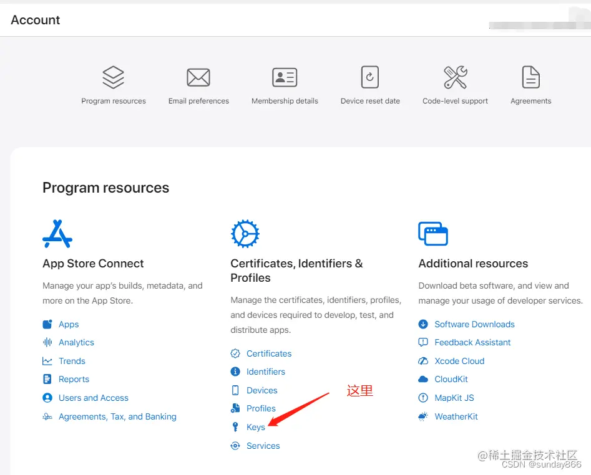Image resolution: width=591 pixels, height=475 pixels.
Task: Open the Apps link
Action: (69, 324)
